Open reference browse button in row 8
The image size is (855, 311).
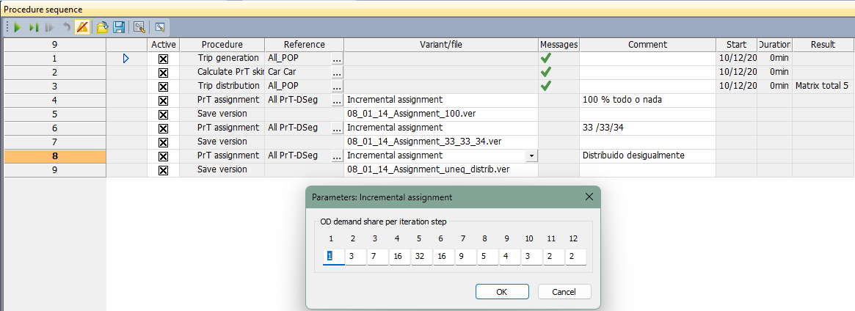337,155
